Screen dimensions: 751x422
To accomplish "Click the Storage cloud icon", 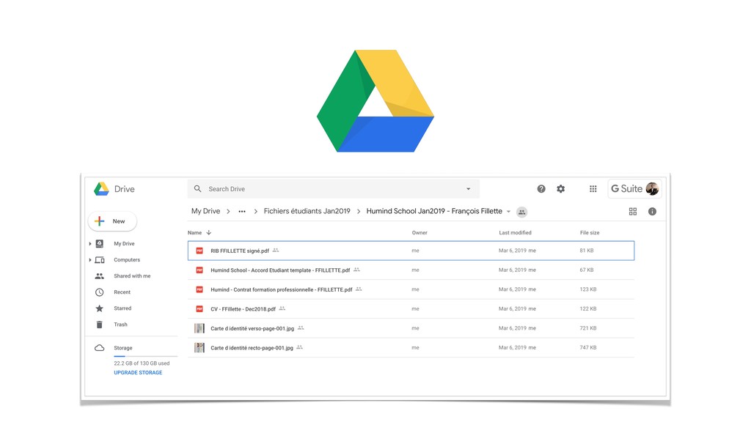I will pos(100,348).
